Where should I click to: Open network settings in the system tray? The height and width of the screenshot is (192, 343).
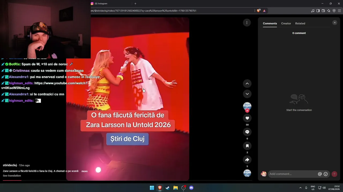tap(319, 188)
